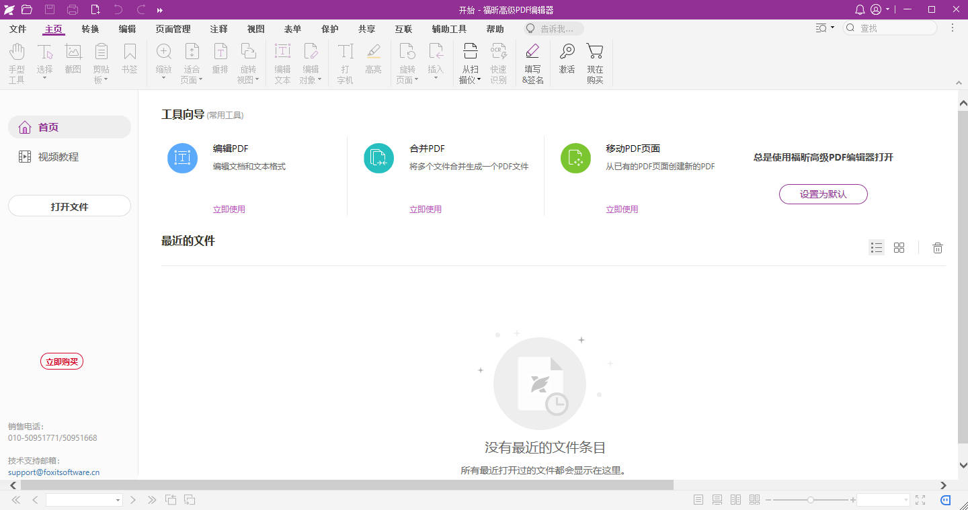Switch to the Comment (注释) tab
This screenshot has width=968, height=510.
click(218, 29)
